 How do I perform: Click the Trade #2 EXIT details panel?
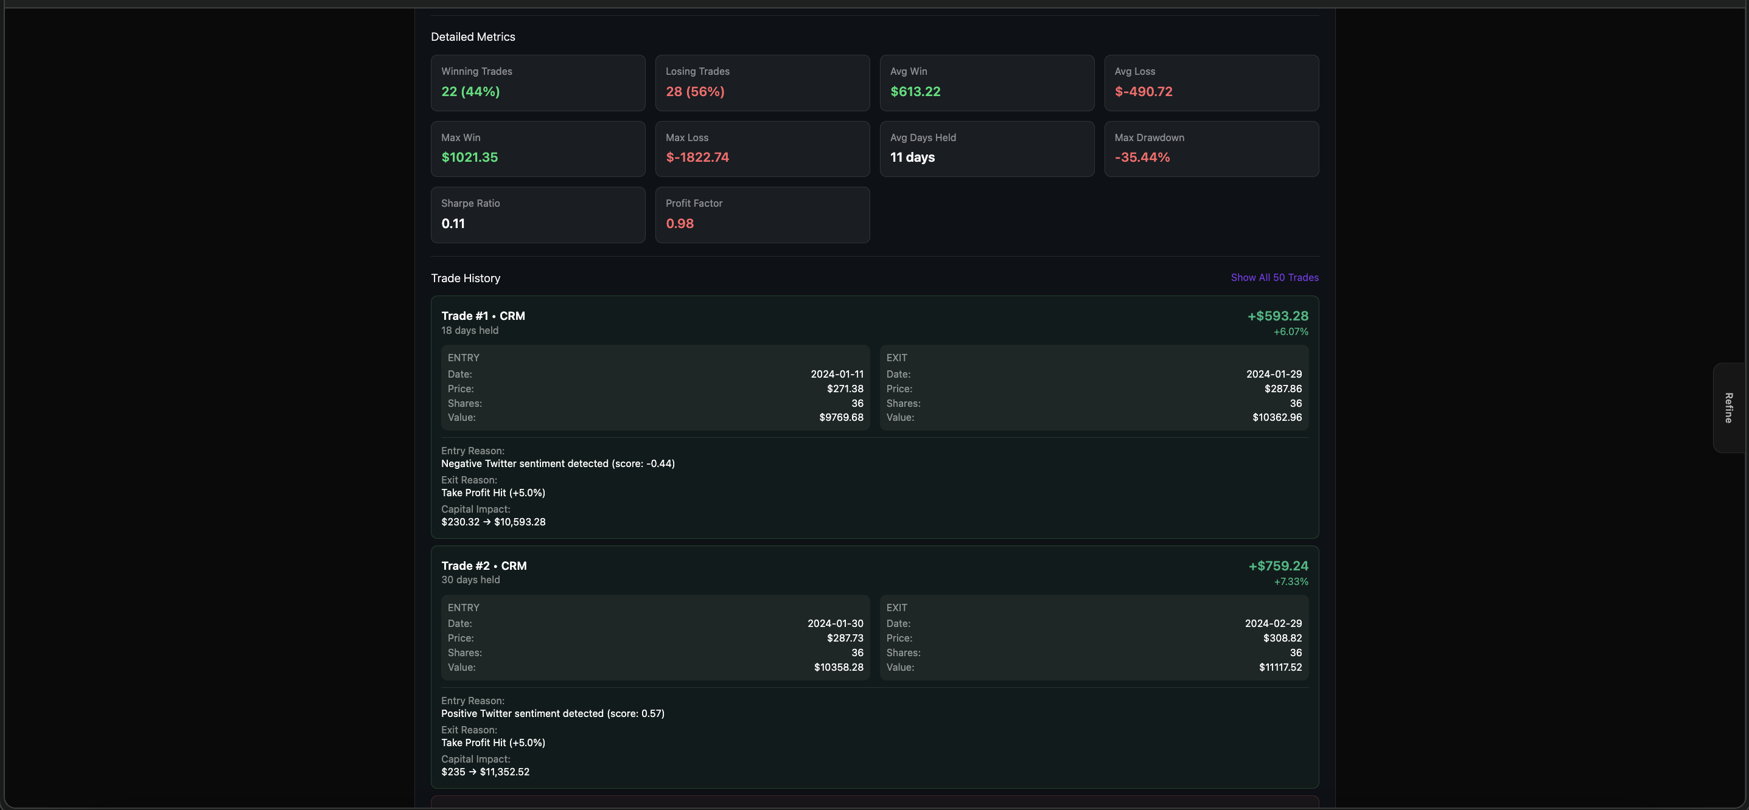pos(1093,638)
